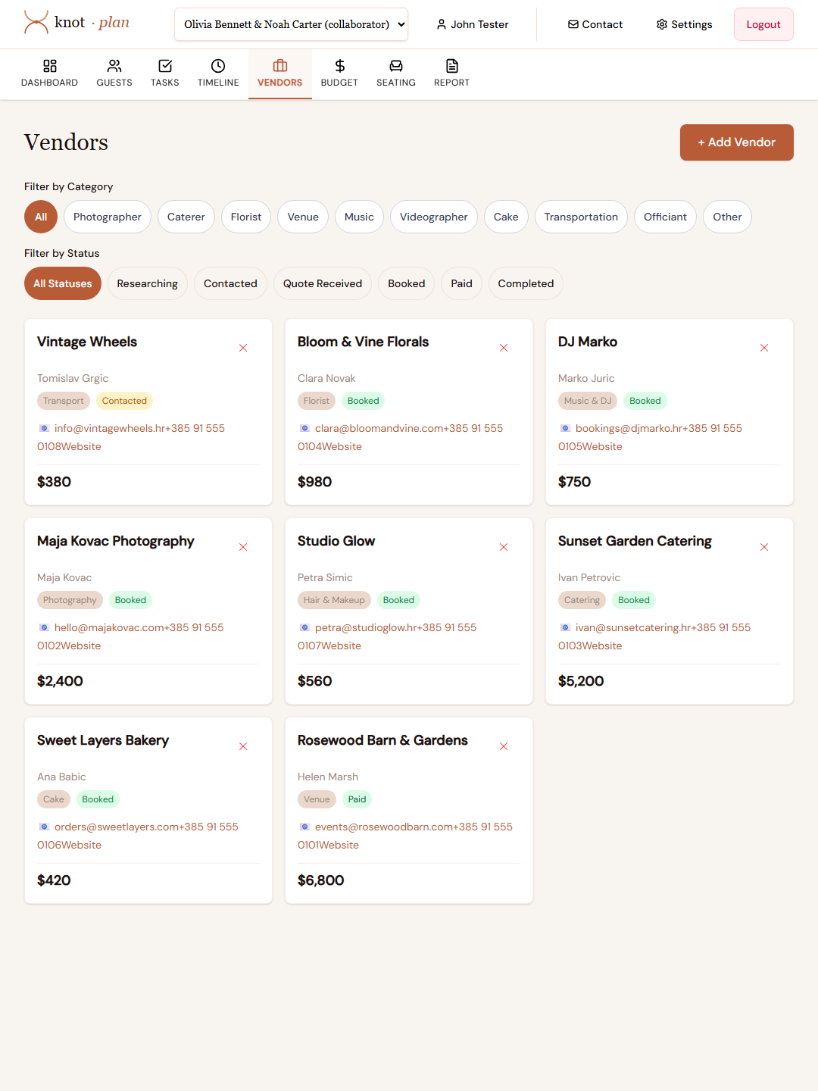Delete the Bloom & Vine Florals card
818x1091 pixels.
[504, 348]
